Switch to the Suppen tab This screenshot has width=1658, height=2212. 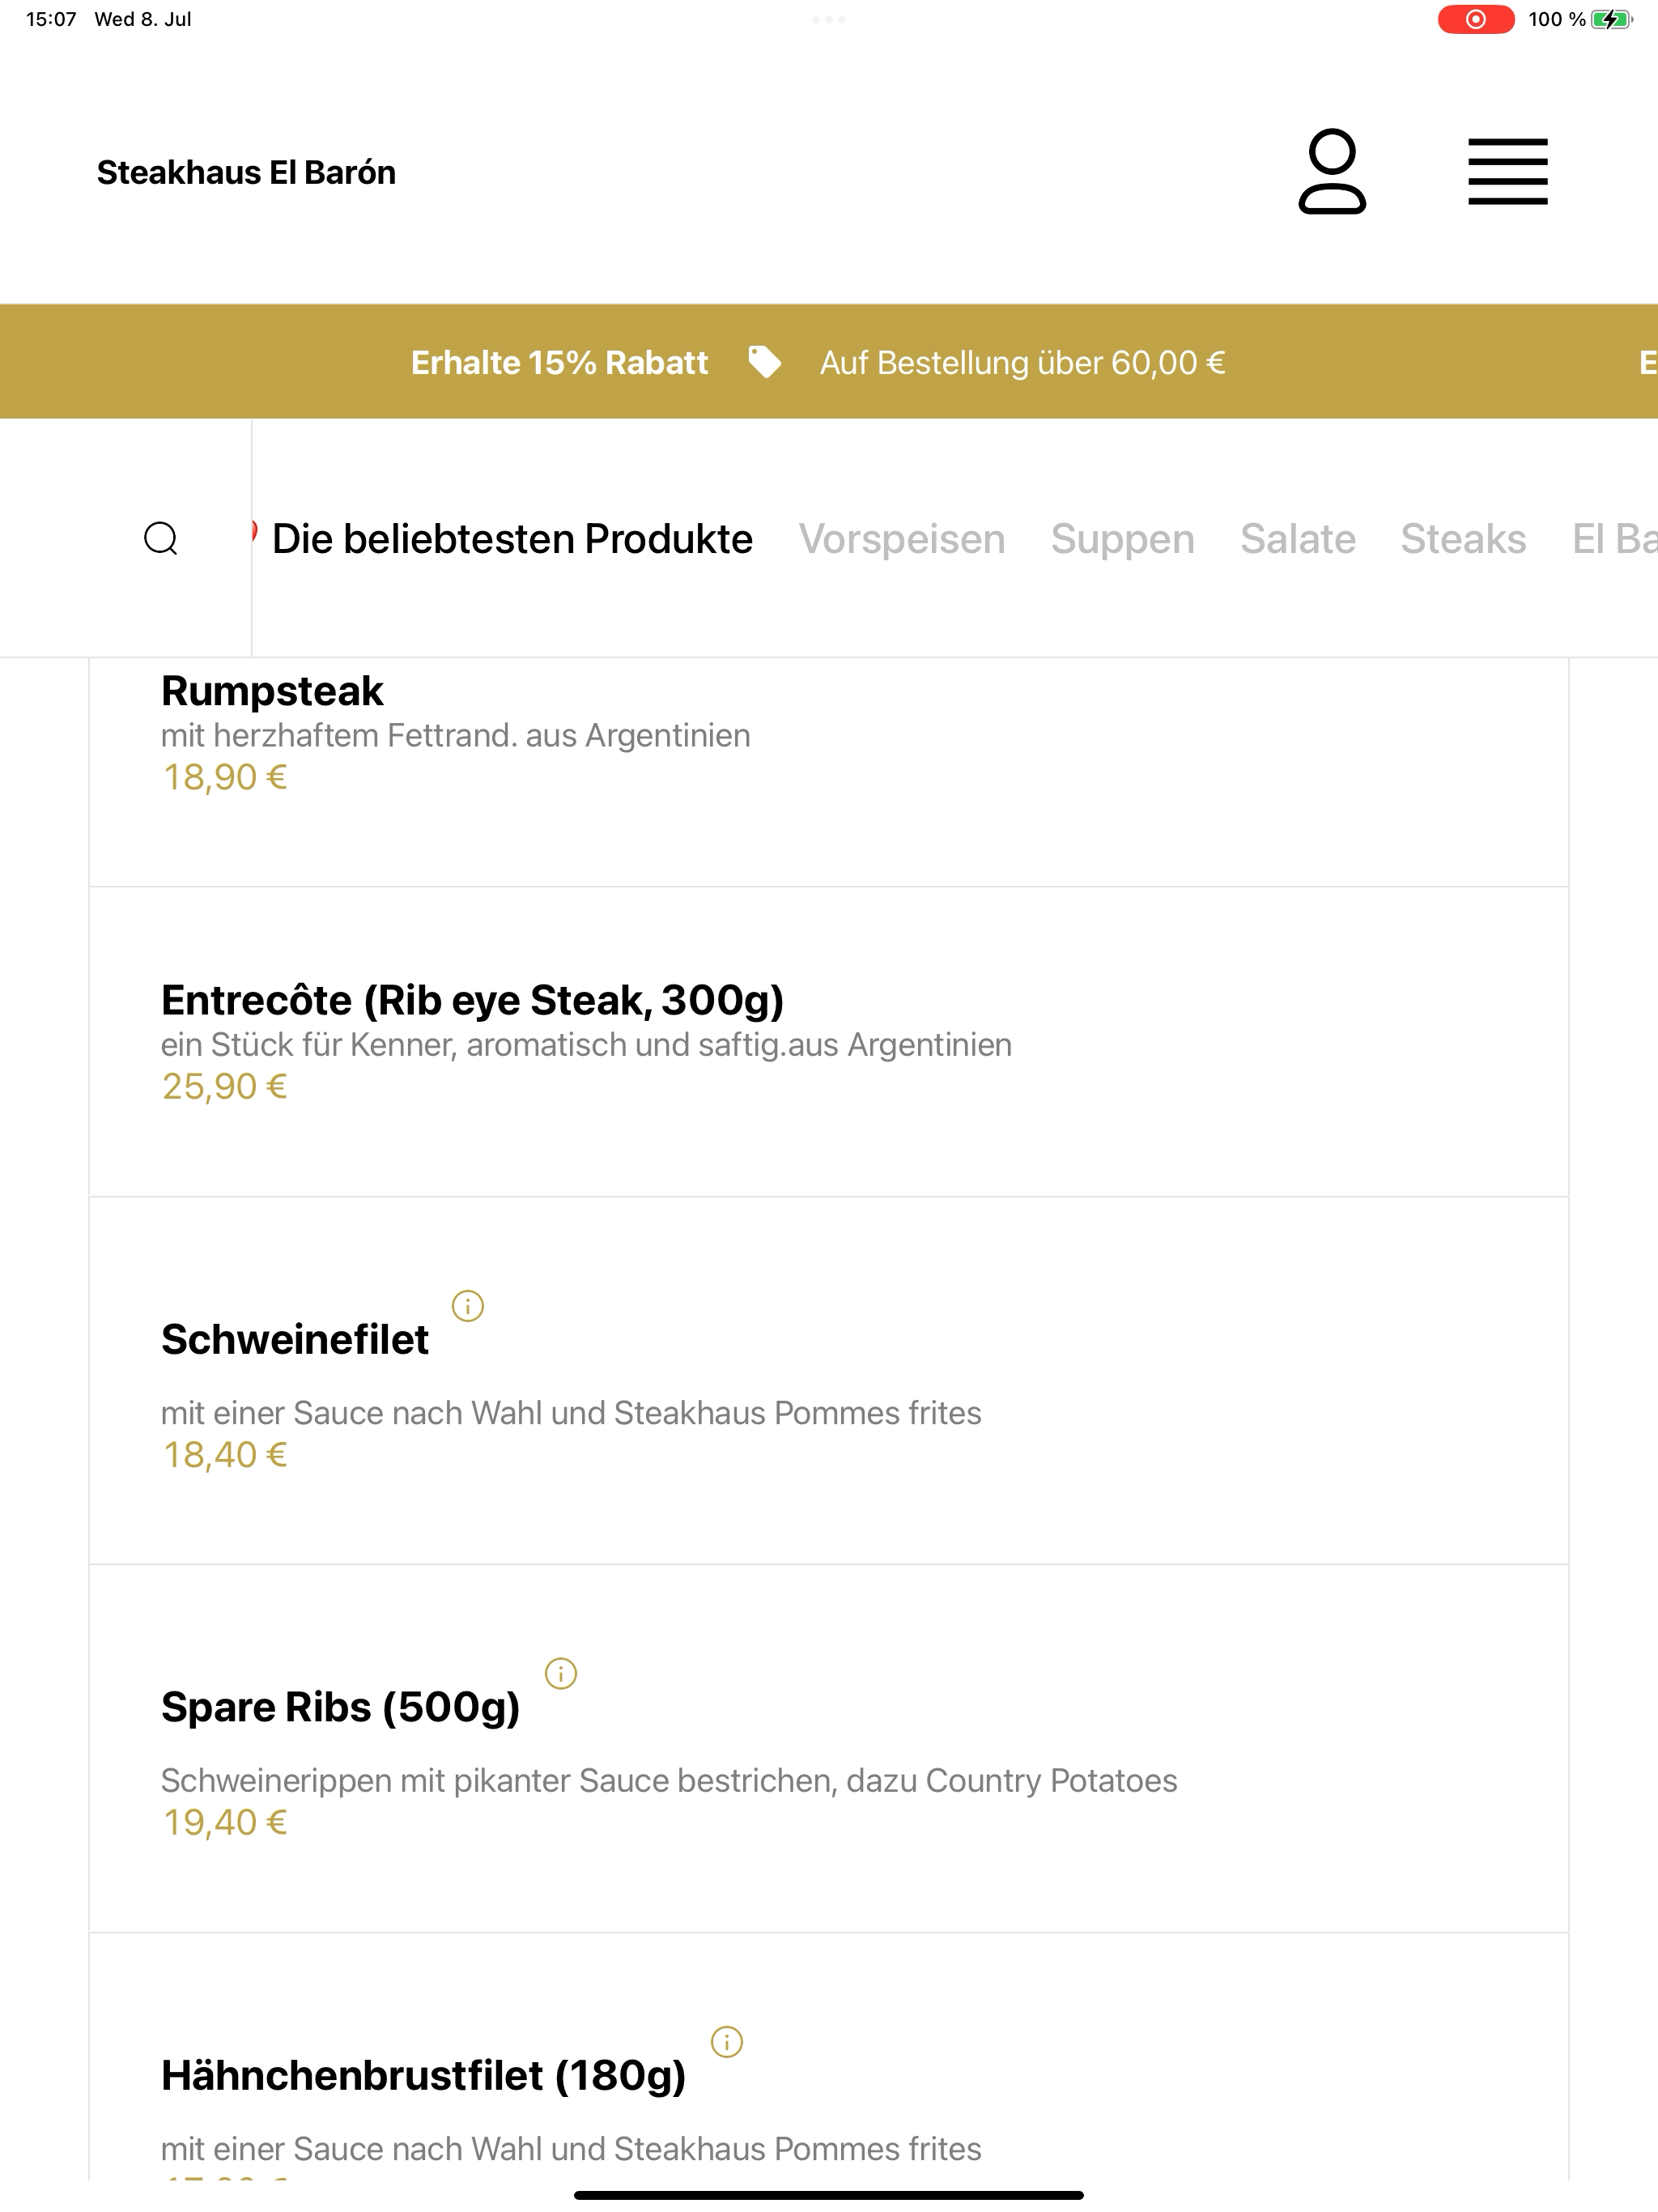1123,538
